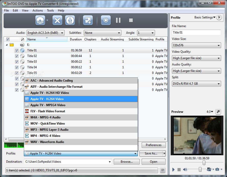This screenshot has height=177, width=227.
Task: Stop conversion from the toolbar
Action: (131, 20)
